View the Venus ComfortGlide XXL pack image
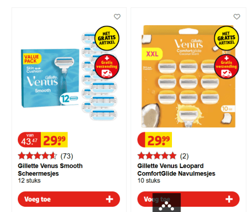249x212 pixels. tap(188, 77)
